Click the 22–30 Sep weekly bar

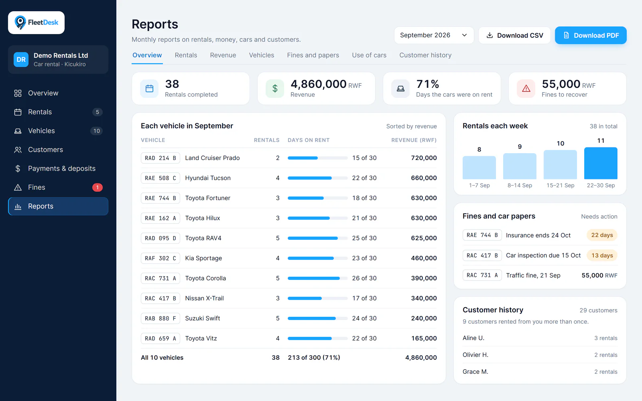601,163
